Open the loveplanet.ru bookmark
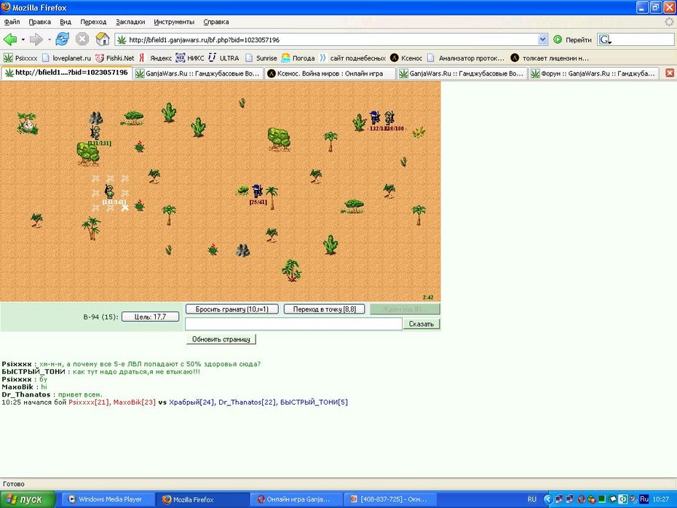Image resolution: width=677 pixels, height=508 pixels. [x=66, y=57]
